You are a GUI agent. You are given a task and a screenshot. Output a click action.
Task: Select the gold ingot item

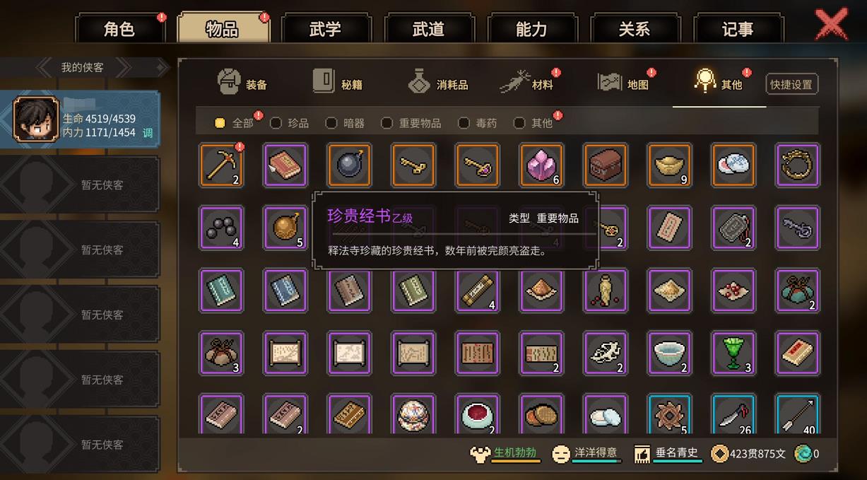pyautogui.click(x=669, y=165)
